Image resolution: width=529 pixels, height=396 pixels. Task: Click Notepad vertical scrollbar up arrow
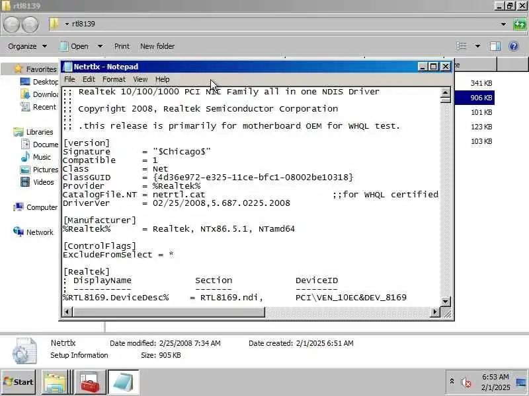click(445, 92)
